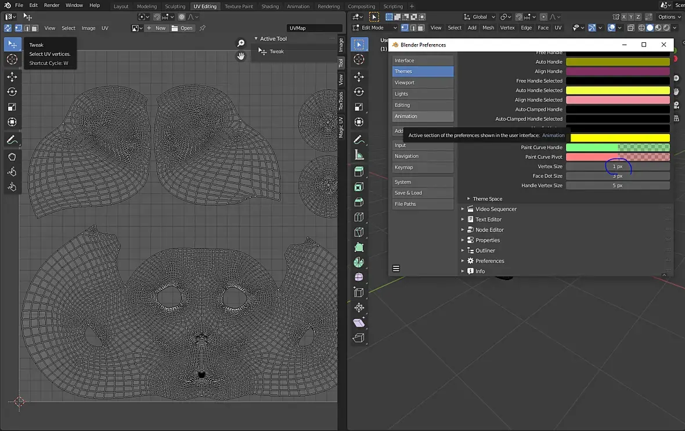Toggle UV sync selection
This screenshot has width=685, height=431.
(x=8, y=28)
